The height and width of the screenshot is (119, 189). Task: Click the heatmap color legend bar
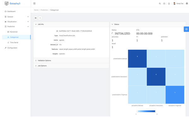pos(146,111)
